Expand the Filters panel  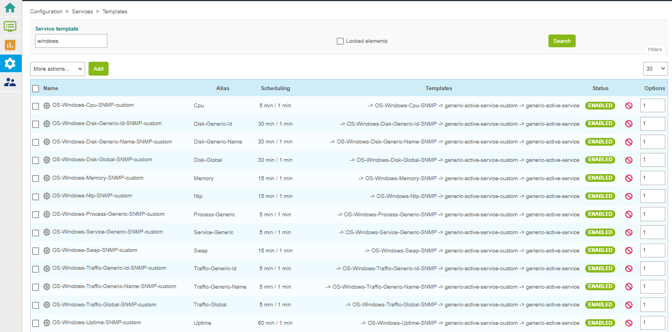(x=655, y=49)
